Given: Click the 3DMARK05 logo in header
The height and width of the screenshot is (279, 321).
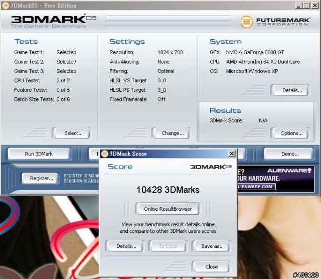Looking at the screenshot, I should click(54, 21).
